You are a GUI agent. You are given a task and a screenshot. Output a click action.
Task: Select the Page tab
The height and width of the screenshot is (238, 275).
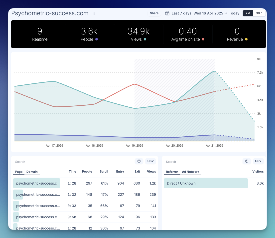point(19,172)
